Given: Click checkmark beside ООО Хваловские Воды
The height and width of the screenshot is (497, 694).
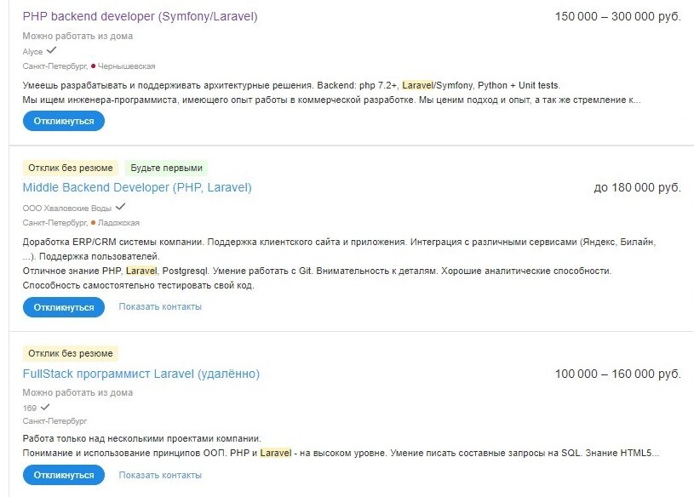Looking at the screenshot, I should tap(120, 207).
